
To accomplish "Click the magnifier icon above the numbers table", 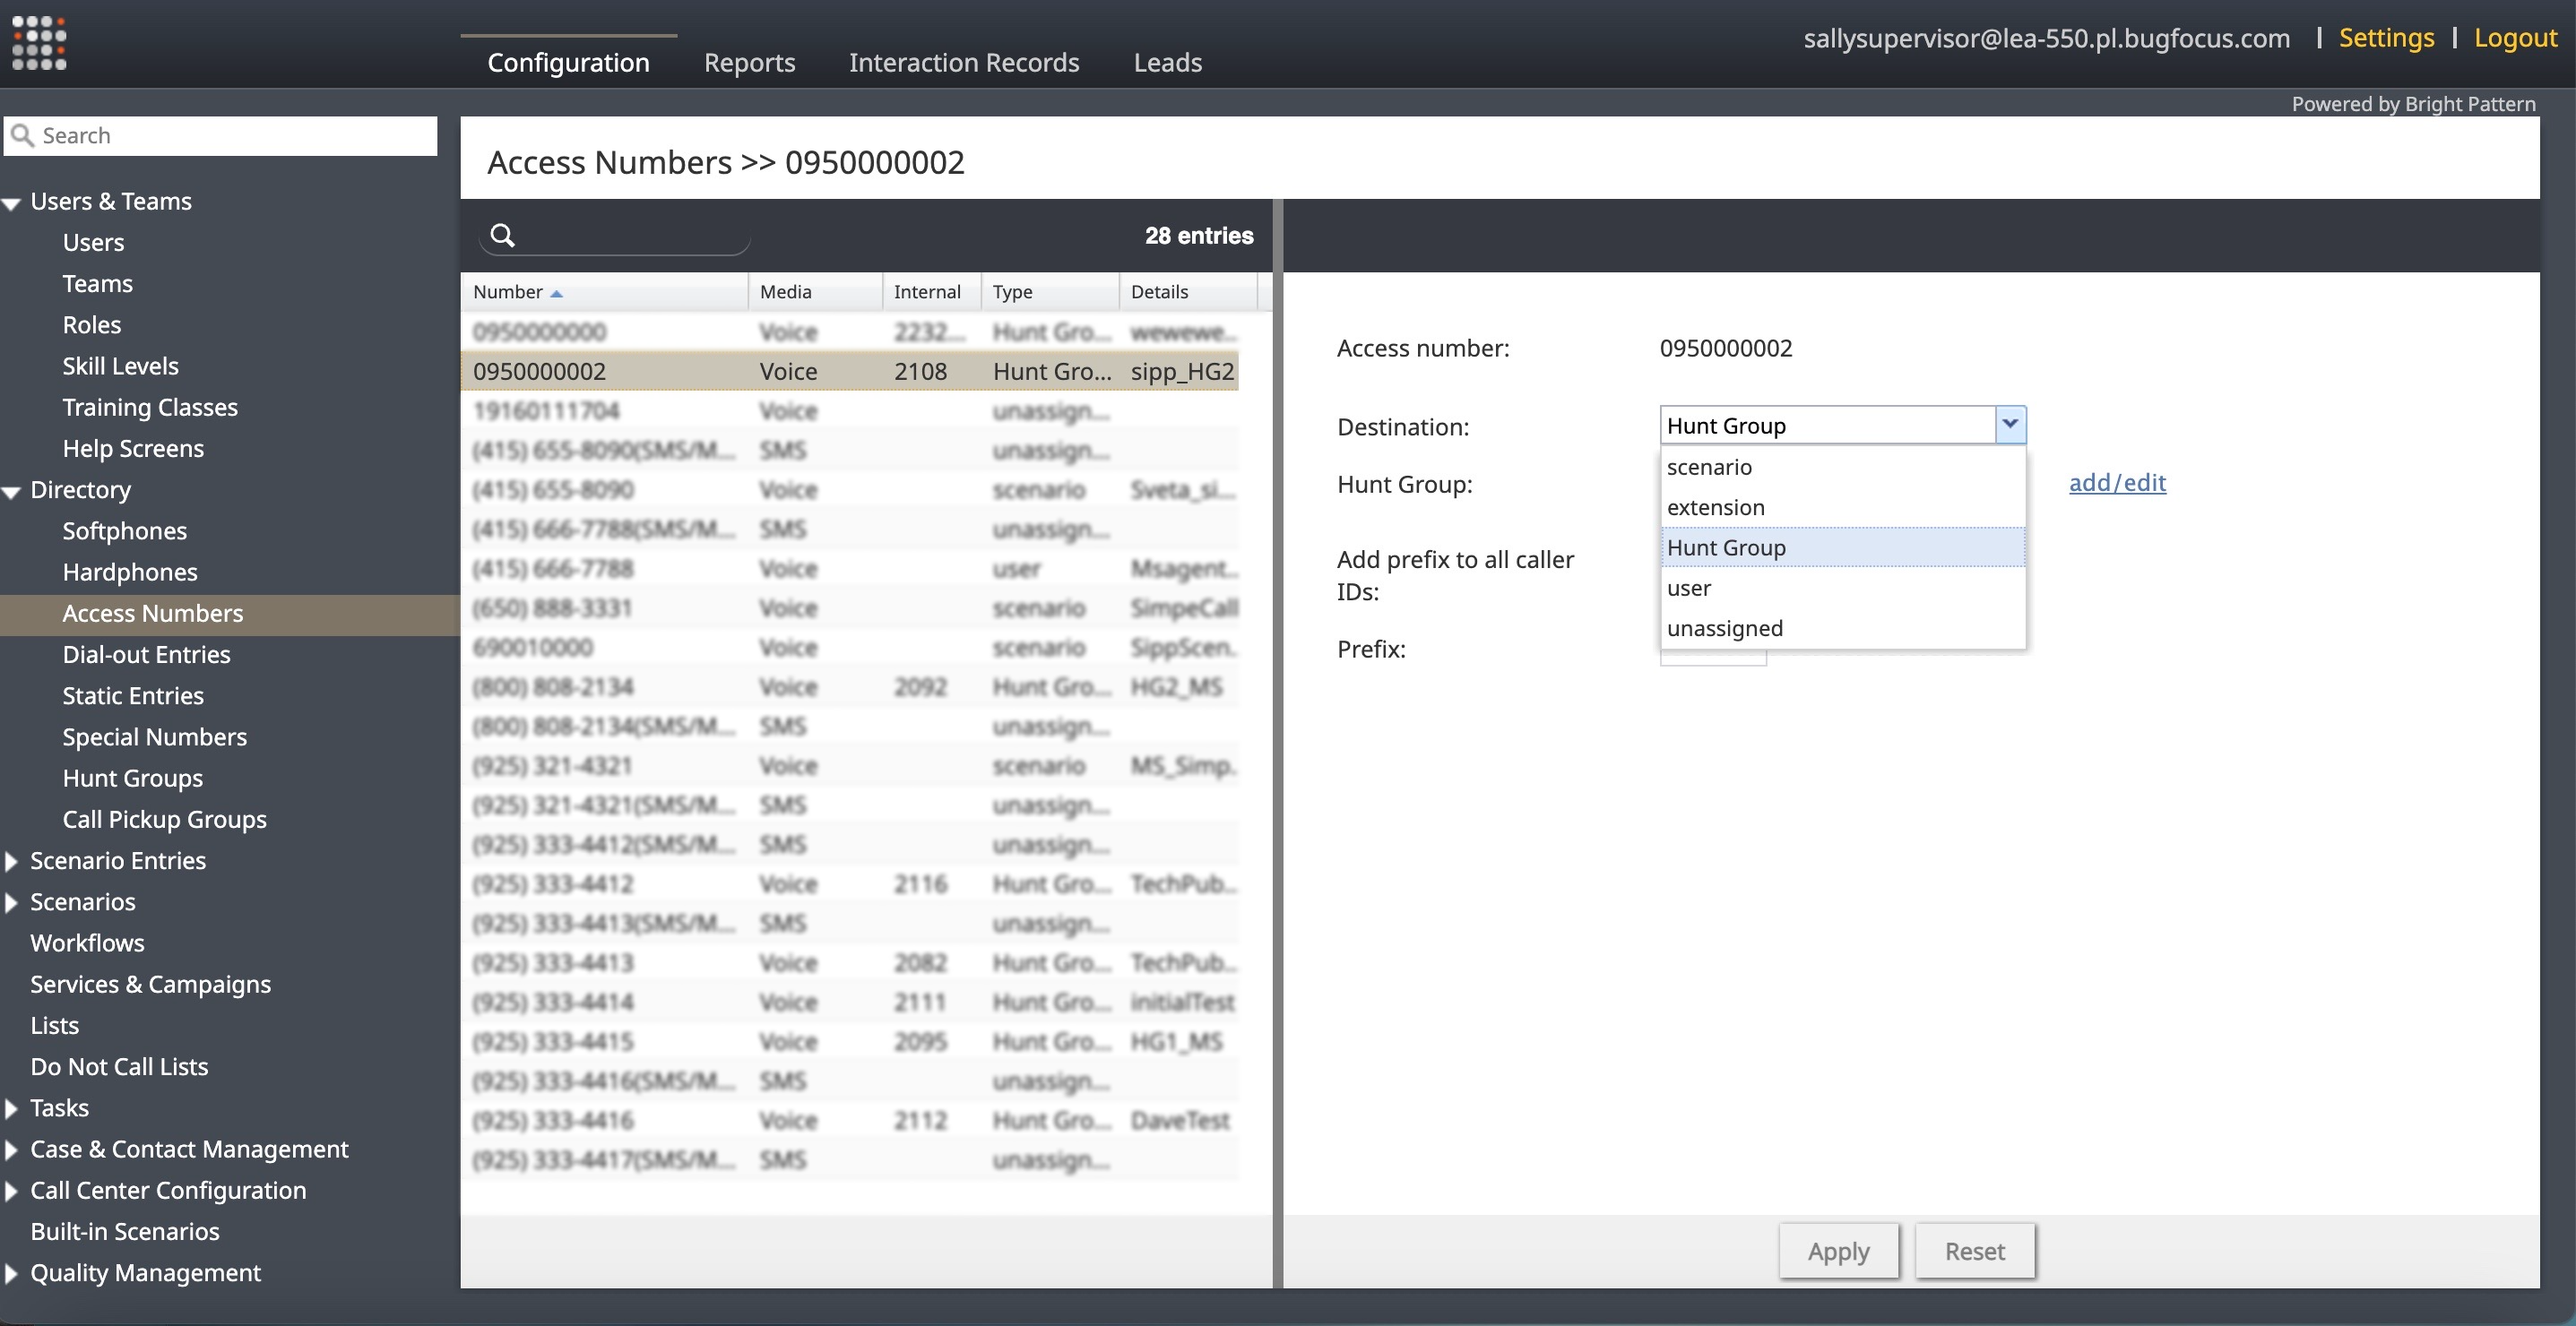I will (x=503, y=235).
